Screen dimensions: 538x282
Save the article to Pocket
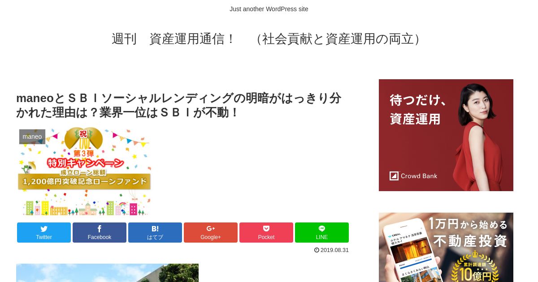pos(266,232)
